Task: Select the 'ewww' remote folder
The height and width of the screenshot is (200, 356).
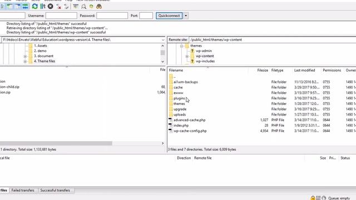Action: tap(178, 93)
